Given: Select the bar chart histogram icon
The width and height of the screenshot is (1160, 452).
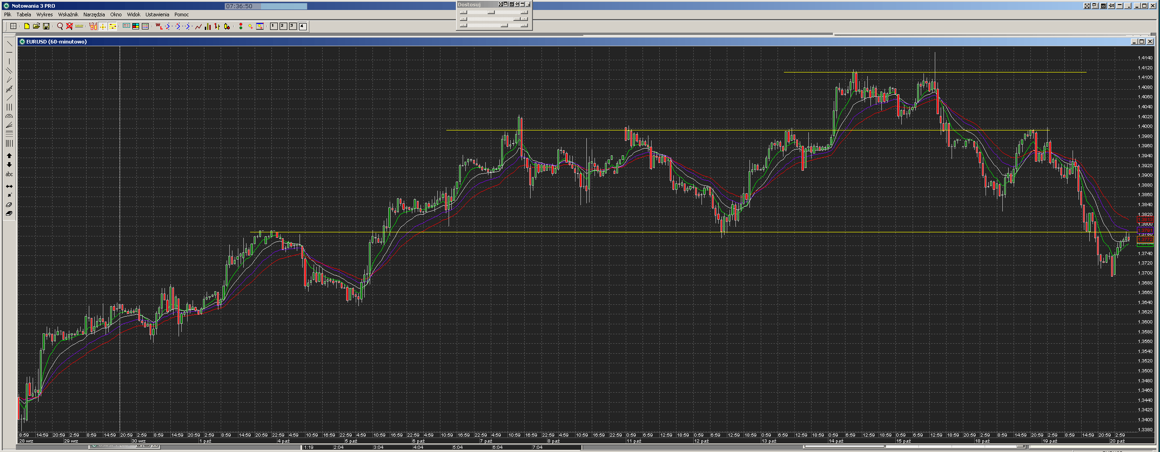Looking at the screenshot, I should coord(208,26).
